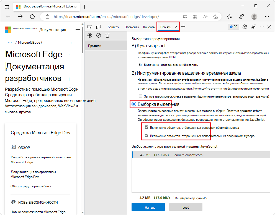The width and height of the screenshot is (275, 215).
Task: Open the user profile avatar
Action: [254, 17]
